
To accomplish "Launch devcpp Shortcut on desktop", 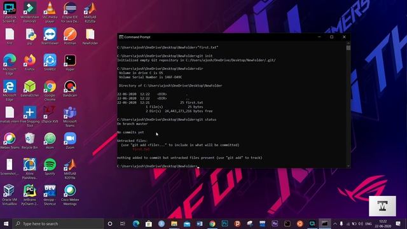I will point(50,195).
